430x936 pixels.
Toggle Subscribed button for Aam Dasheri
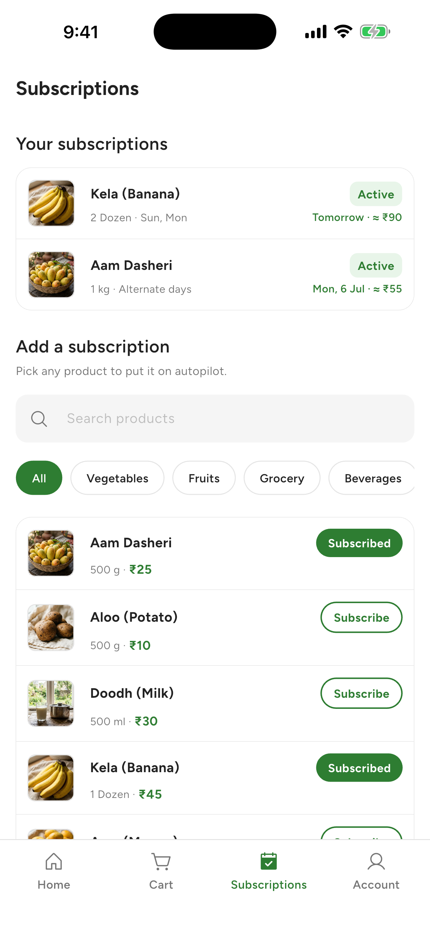tap(359, 543)
